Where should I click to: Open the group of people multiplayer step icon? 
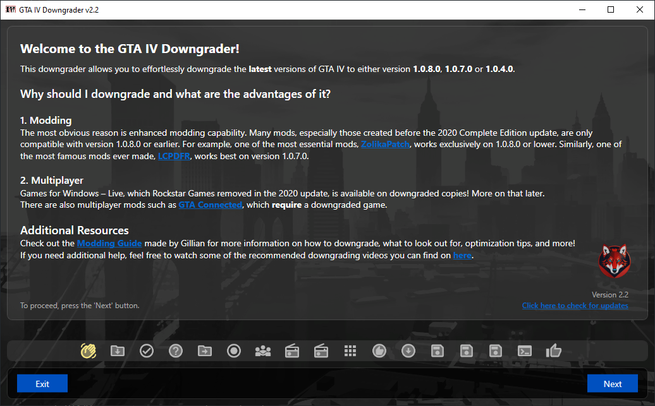point(263,351)
